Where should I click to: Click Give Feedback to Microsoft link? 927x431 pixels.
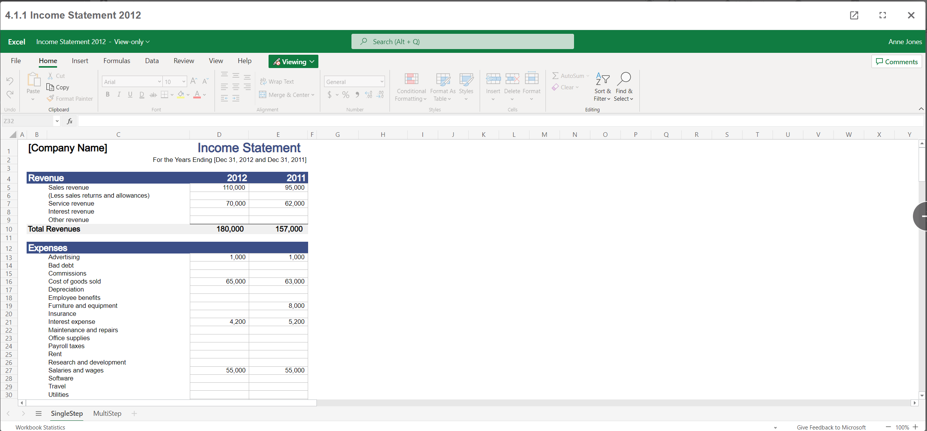tap(831, 427)
